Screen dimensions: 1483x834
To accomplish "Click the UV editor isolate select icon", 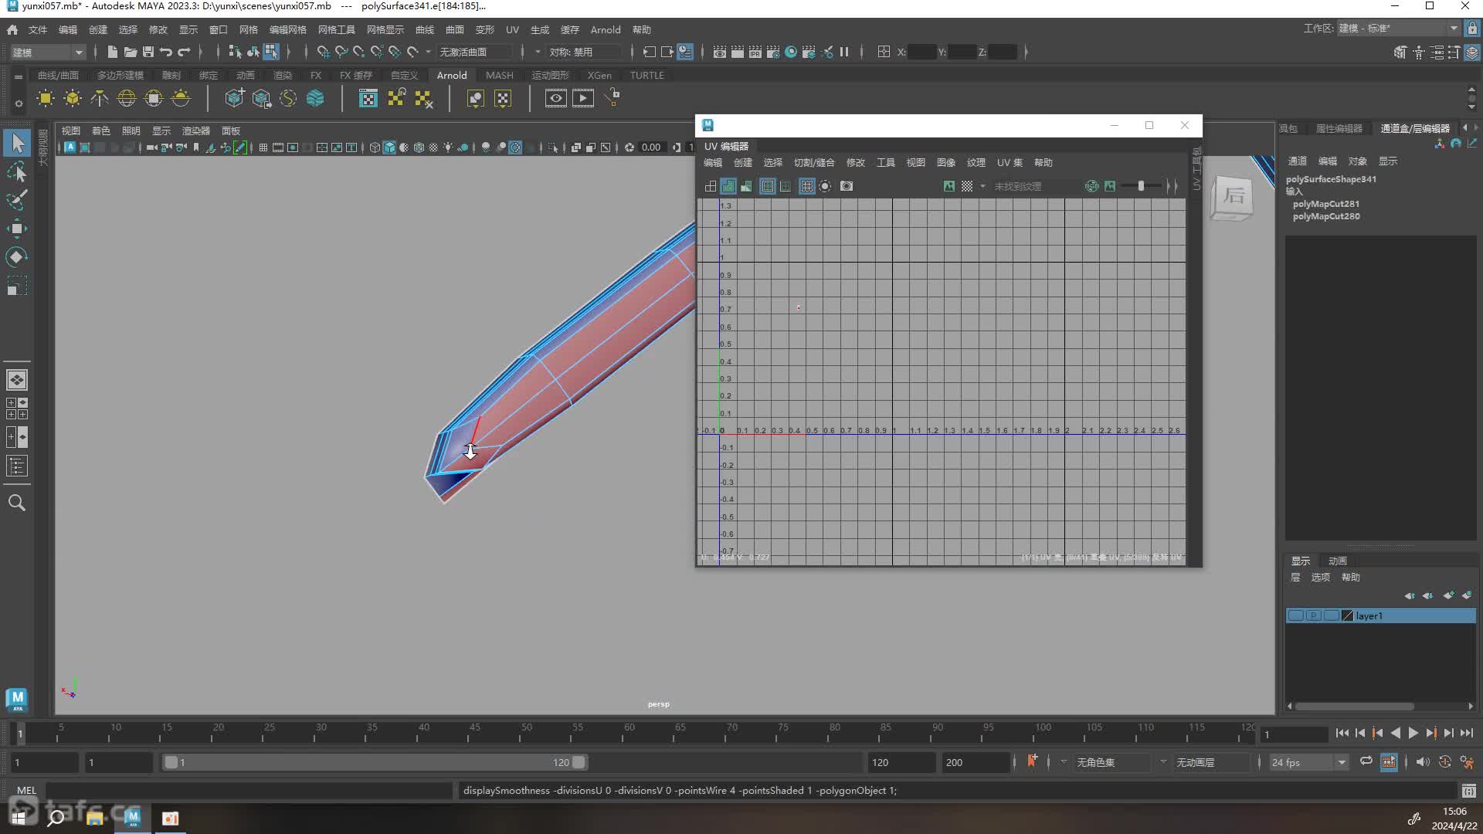I will point(825,186).
